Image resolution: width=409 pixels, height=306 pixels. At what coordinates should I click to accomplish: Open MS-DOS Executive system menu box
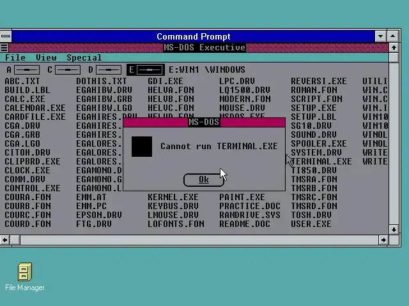(4, 48)
